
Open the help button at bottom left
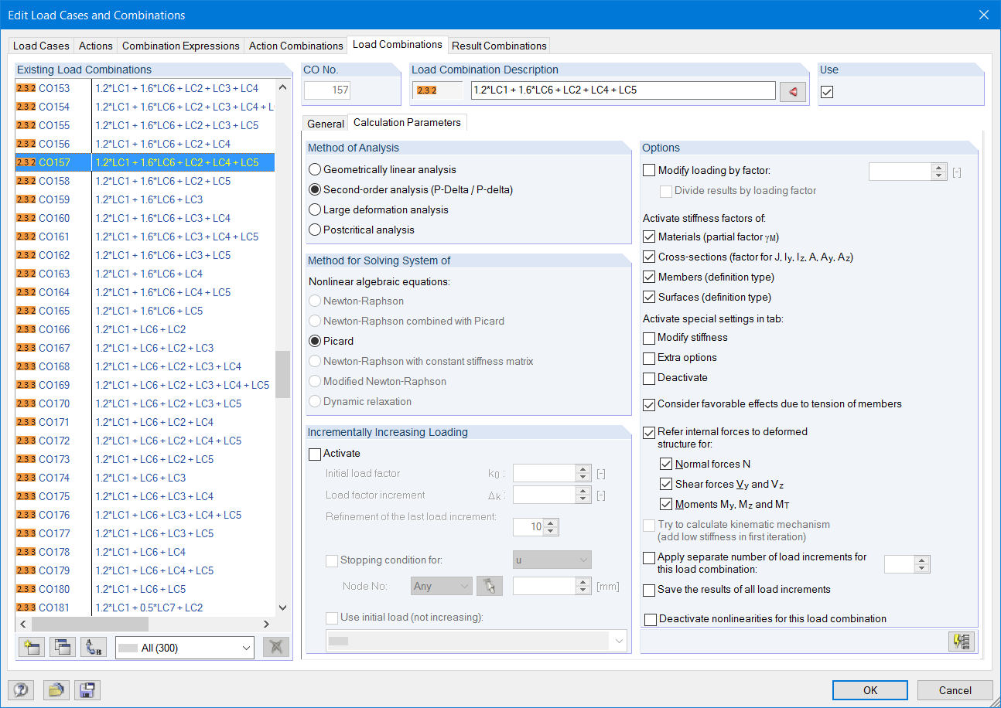(21, 690)
